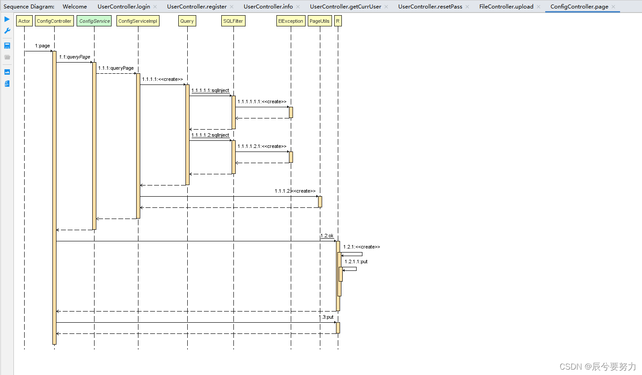Select the ConfigController participant box

(54, 21)
